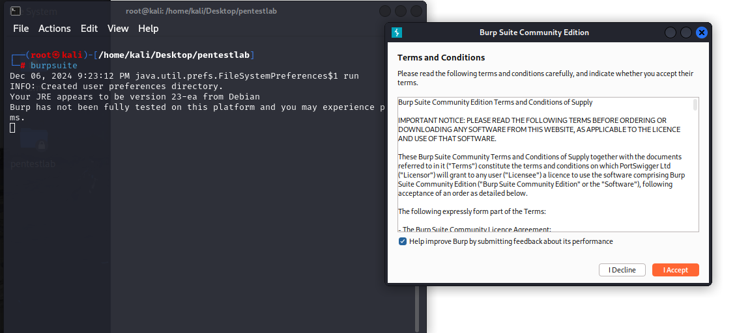Screen dimensions: 750x333
Task: Click the 'INFO: Created user preferences directory.' line
Action: point(117,87)
